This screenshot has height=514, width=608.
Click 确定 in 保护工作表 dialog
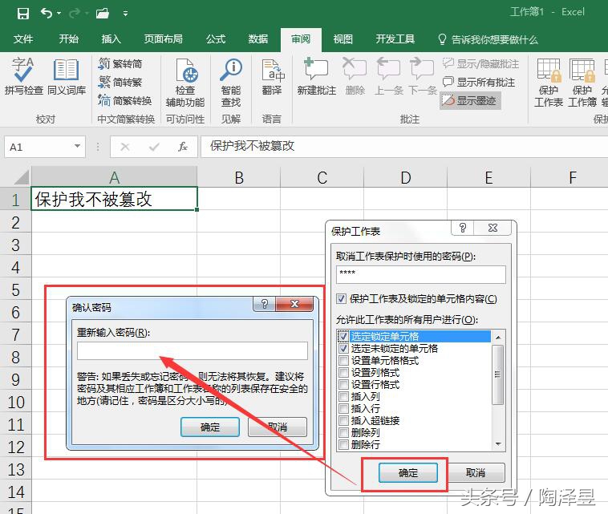[x=408, y=472]
